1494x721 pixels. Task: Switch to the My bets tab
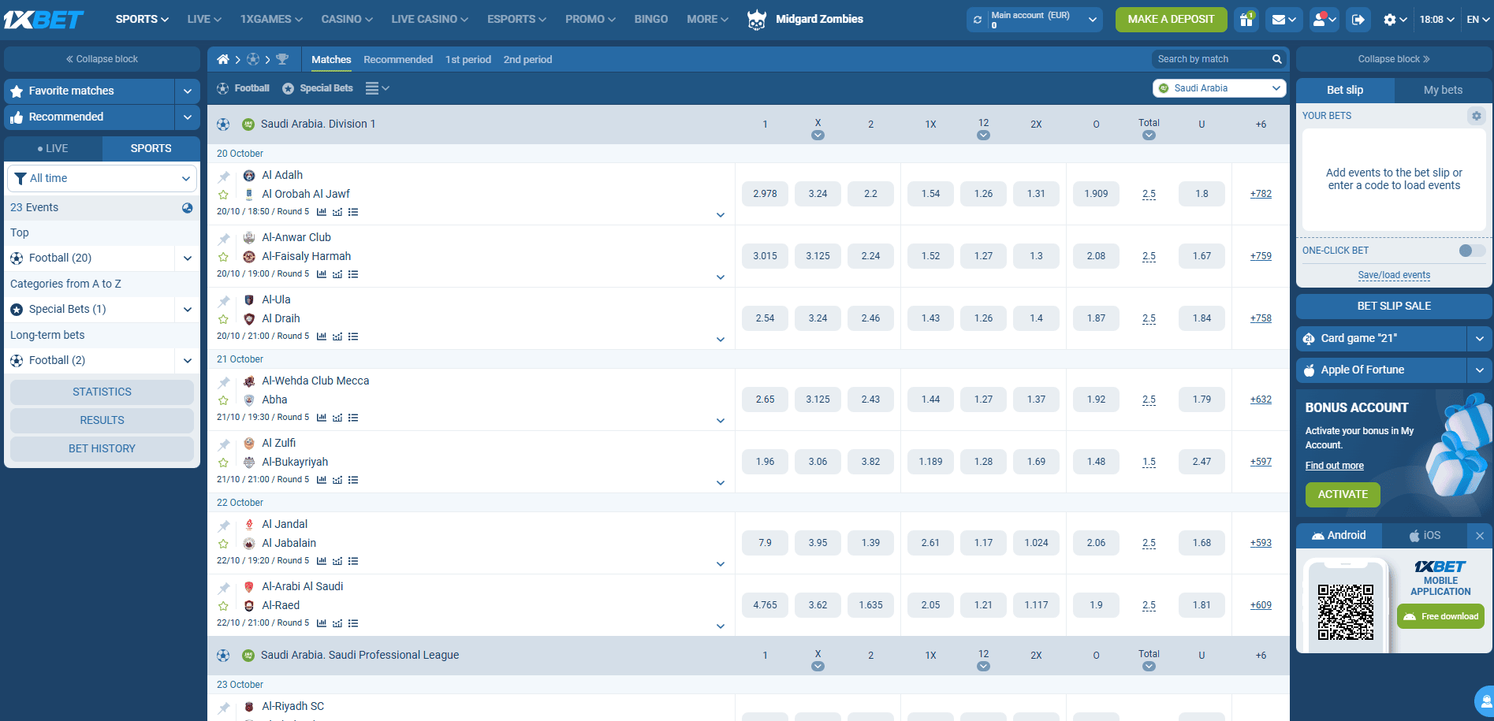[1443, 89]
